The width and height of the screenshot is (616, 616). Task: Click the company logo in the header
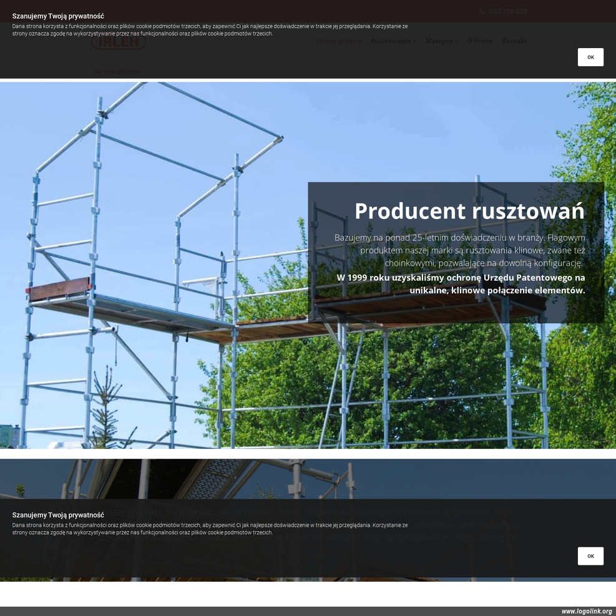(x=119, y=41)
